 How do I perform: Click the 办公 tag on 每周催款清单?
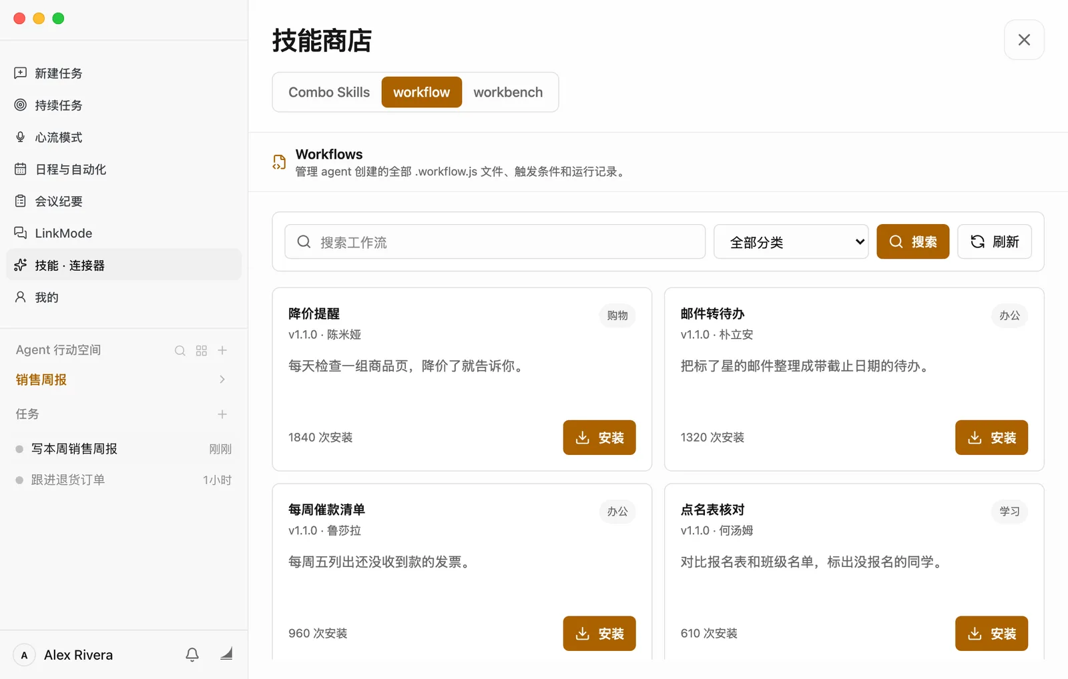(617, 512)
